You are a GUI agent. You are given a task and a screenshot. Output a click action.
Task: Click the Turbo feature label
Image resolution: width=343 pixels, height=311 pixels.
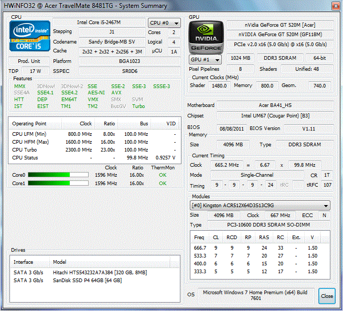coord(138,106)
